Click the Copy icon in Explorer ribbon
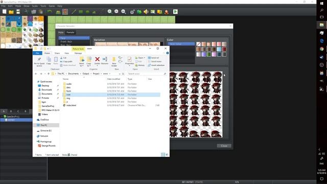This screenshot has width=327, height=184. click(49, 61)
